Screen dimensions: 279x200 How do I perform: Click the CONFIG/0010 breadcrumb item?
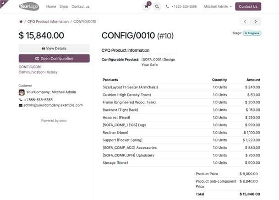tap(85, 22)
